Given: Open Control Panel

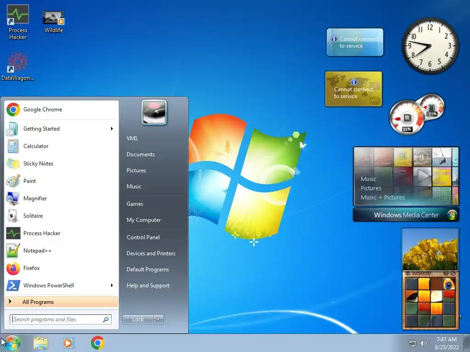Looking at the screenshot, I should [153, 237].
